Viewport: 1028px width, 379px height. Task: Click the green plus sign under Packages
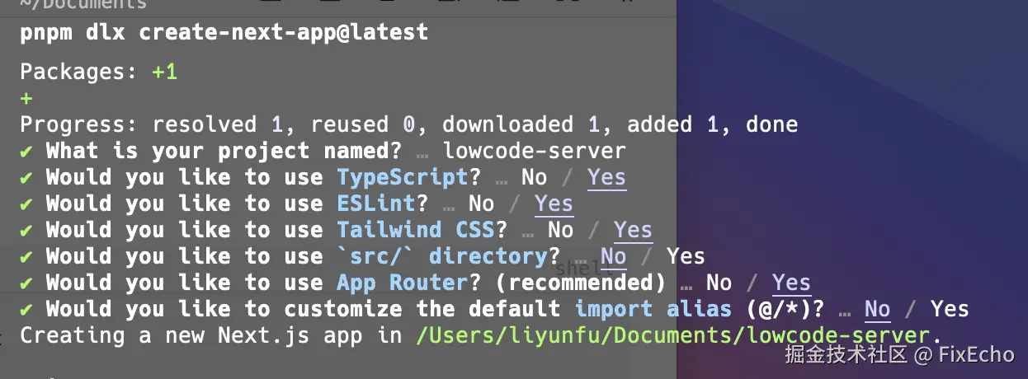26,98
